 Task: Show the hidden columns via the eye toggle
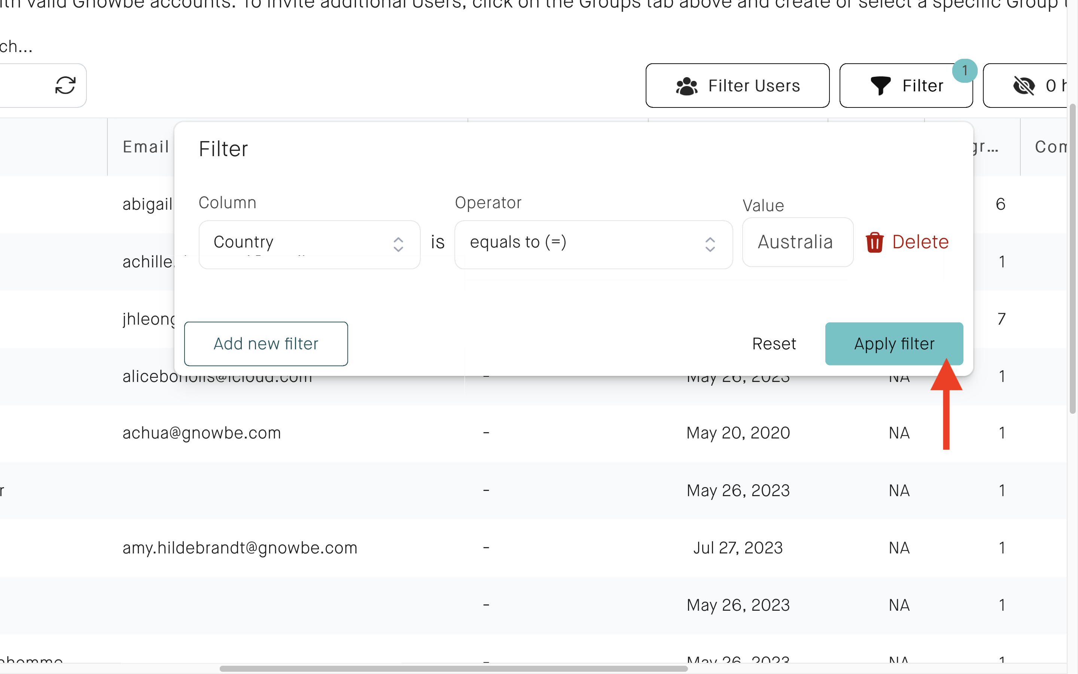1026,86
